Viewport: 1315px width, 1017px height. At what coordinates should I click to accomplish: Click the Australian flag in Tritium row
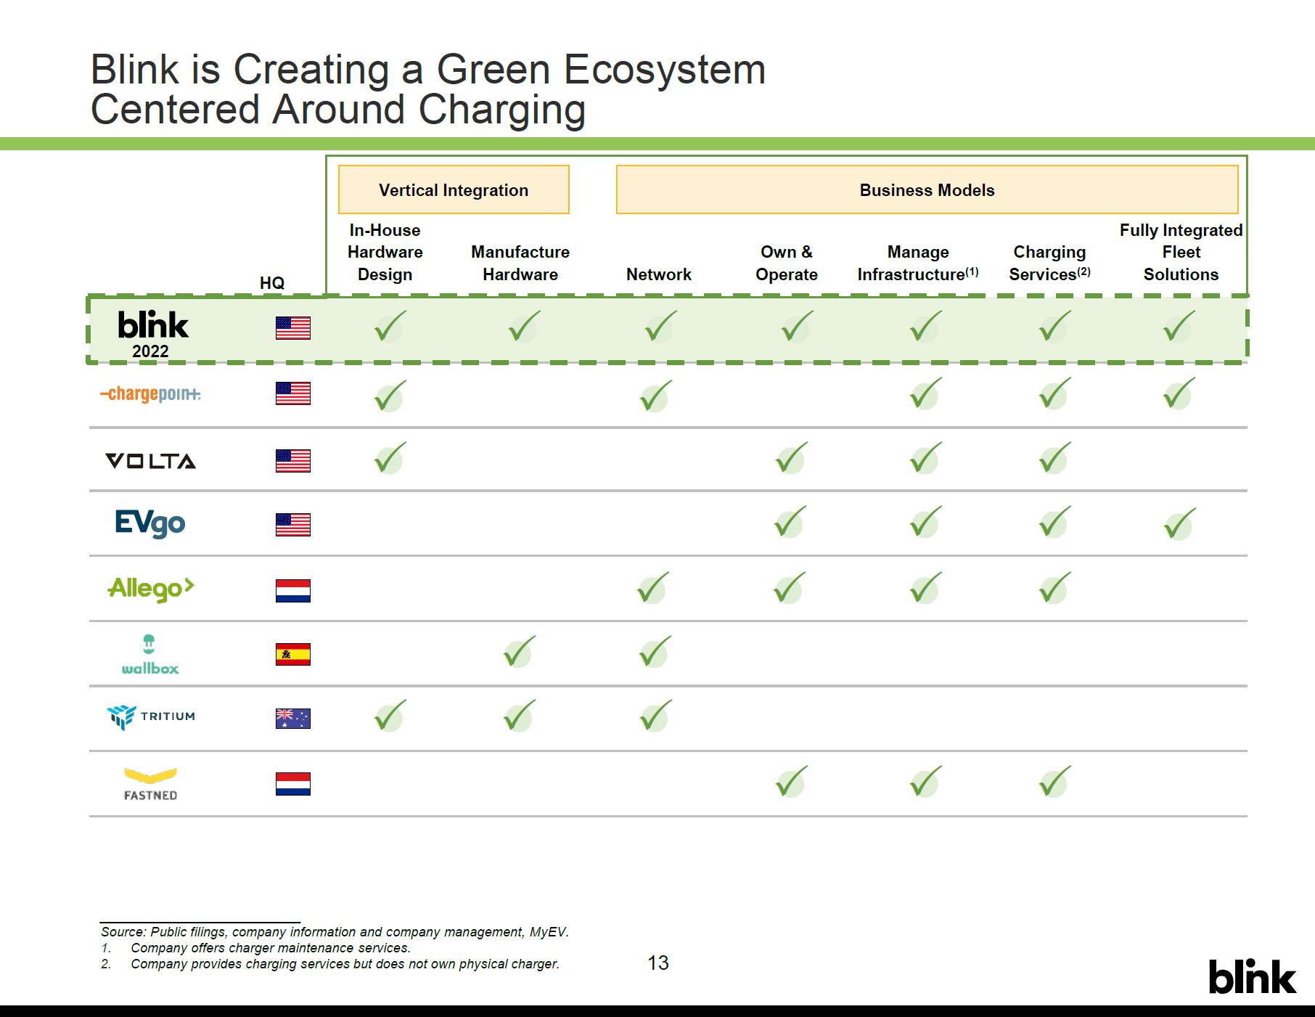(x=293, y=719)
